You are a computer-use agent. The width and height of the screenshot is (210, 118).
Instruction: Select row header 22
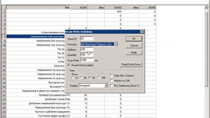4,95
